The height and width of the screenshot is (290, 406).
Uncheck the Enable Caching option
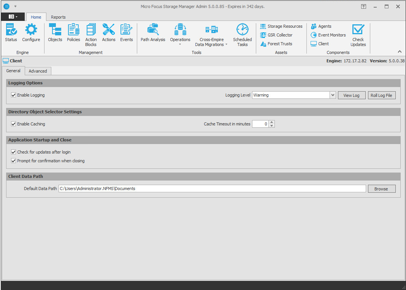[14, 124]
